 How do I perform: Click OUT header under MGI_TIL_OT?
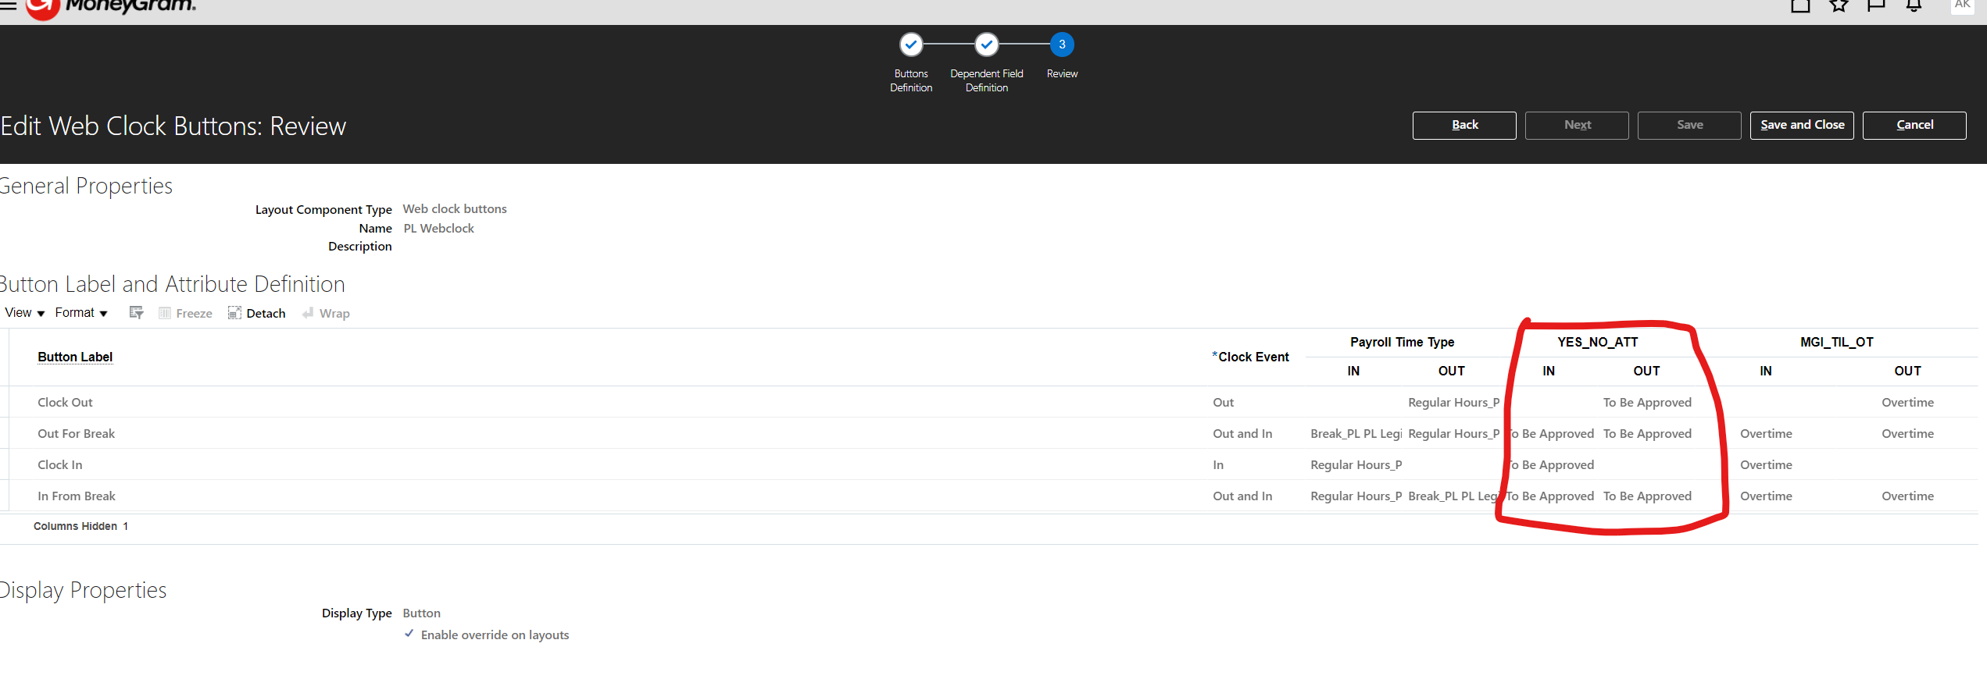pyautogui.click(x=1907, y=371)
